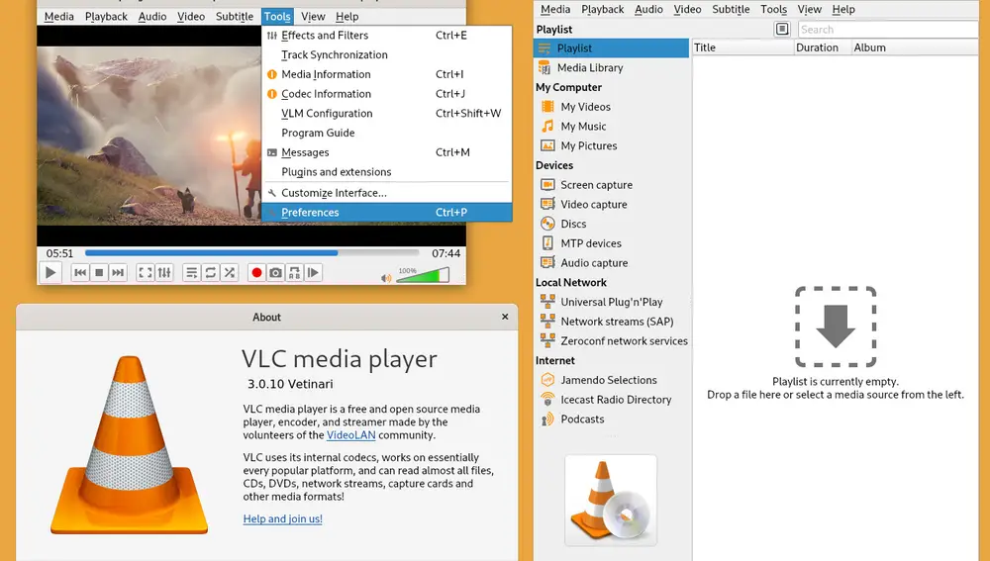Open View menu in playlist window

coord(809,10)
